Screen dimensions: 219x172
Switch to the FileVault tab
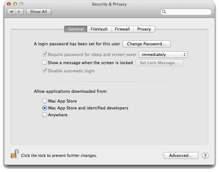point(99,29)
